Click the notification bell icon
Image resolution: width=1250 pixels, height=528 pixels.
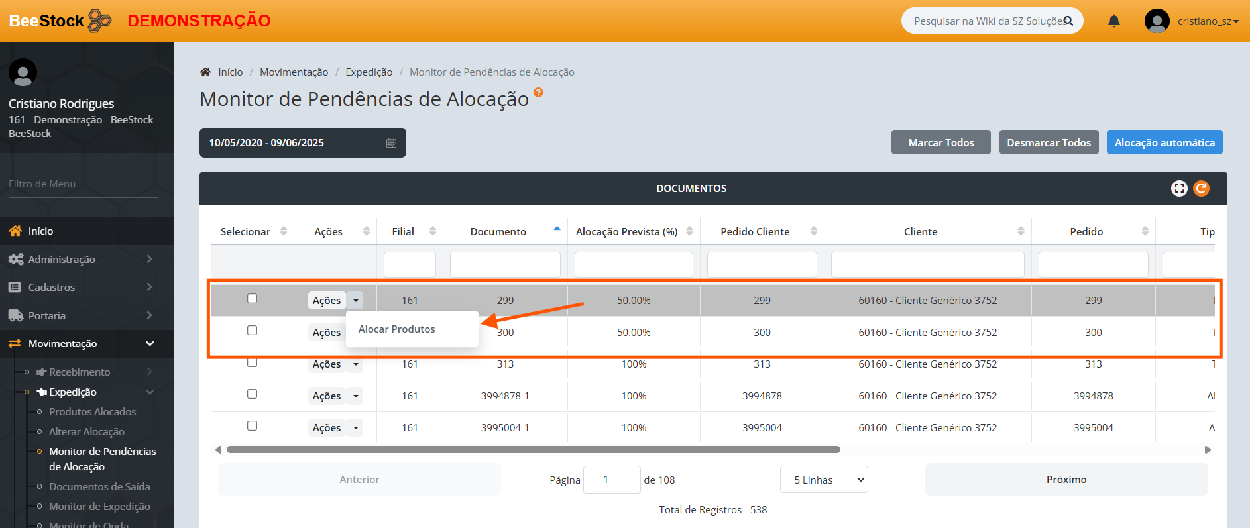pyautogui.click(x=1114, y=21)
